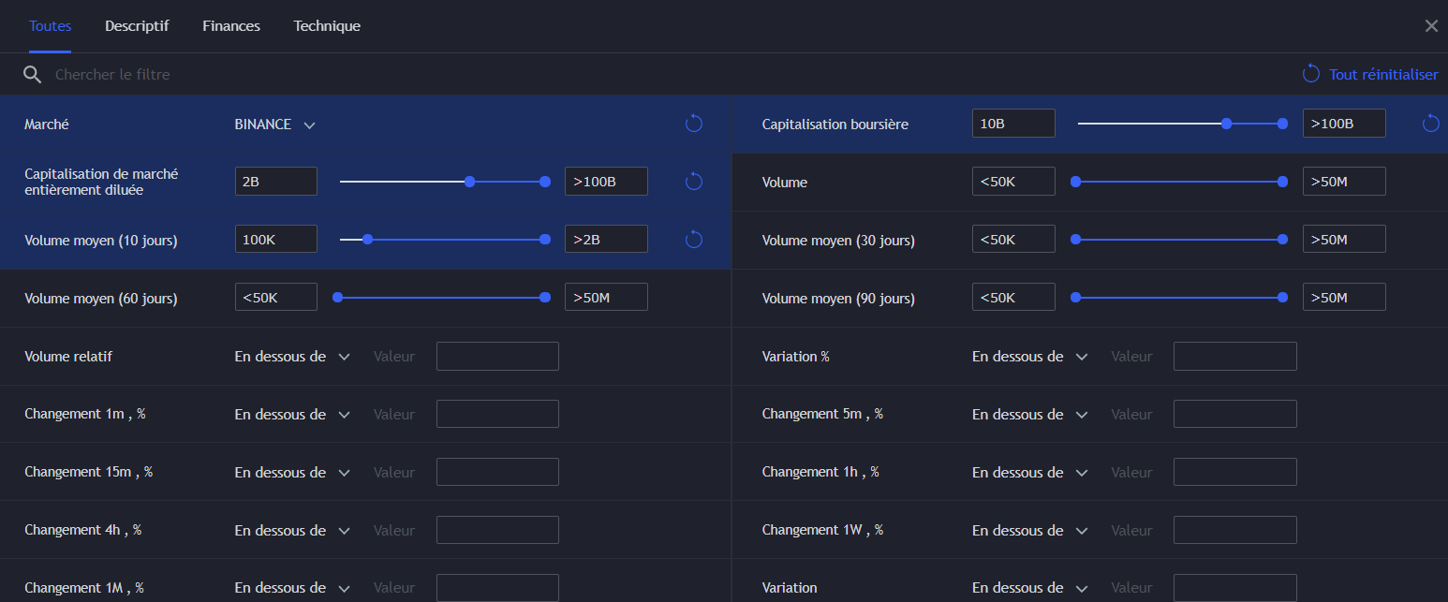Reset the Volume moyen (10 jours) filter
The width and height of the screenshot is (1448, 602).
tap(694, 240)
